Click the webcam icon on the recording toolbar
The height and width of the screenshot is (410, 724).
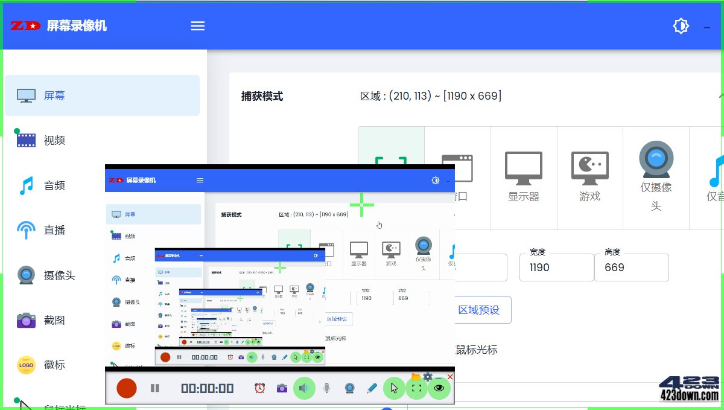pyautogui.click(x=349, y=388)
